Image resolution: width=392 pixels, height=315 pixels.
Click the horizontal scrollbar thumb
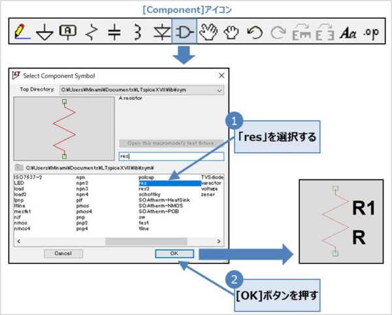[146, 241]
